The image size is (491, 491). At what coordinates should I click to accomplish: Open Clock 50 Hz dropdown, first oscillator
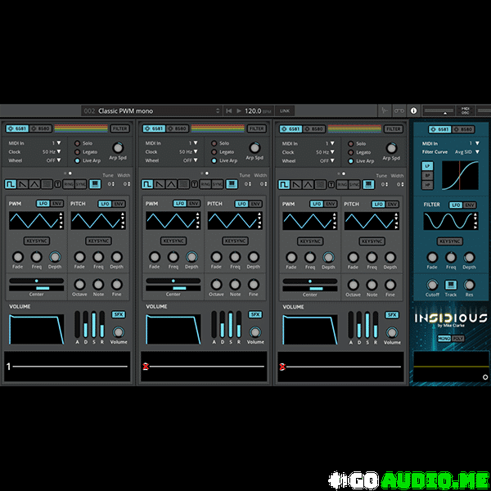pyautogui.click(x=53, y=152)
